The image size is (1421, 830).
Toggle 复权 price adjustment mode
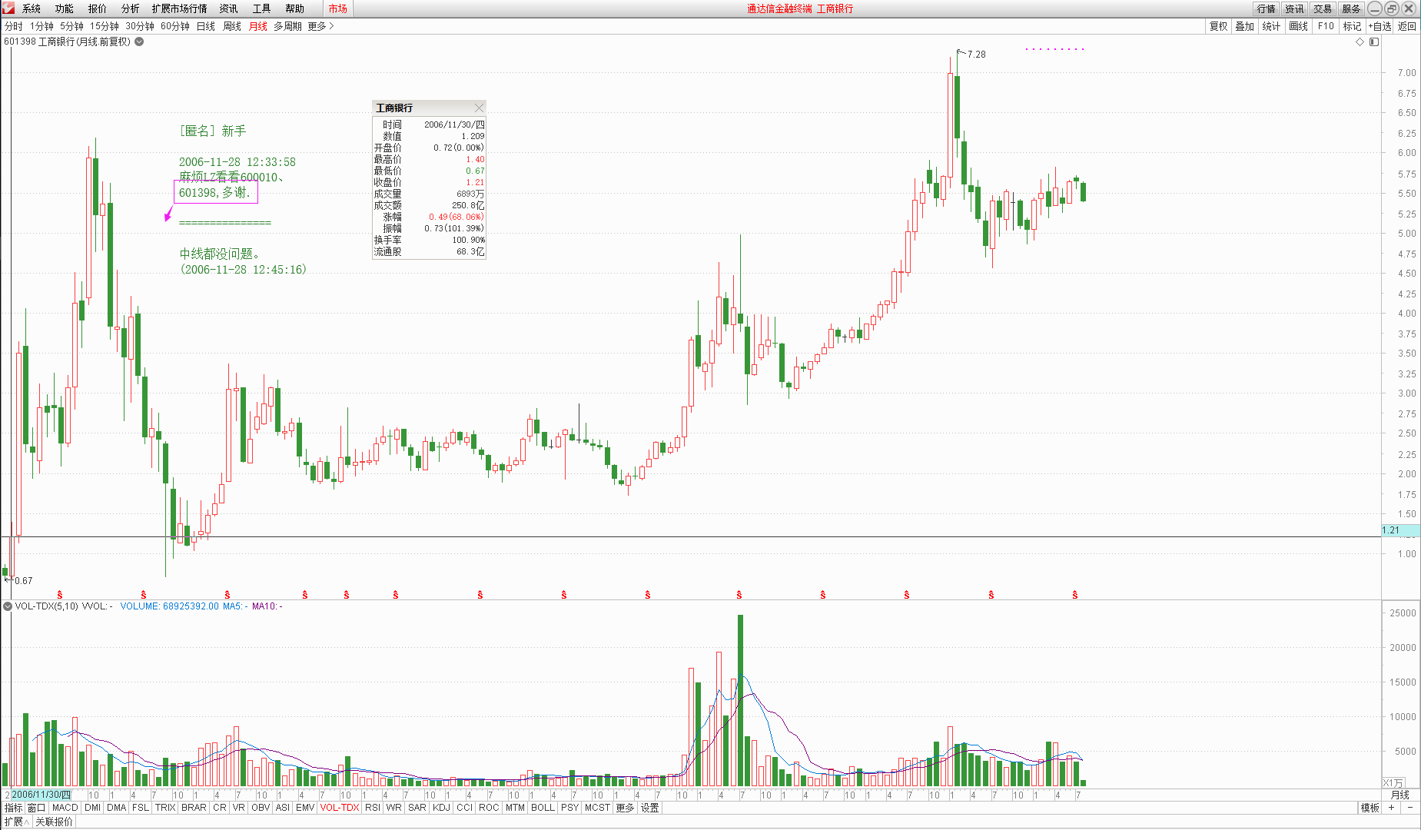[x=1218, y=26]
